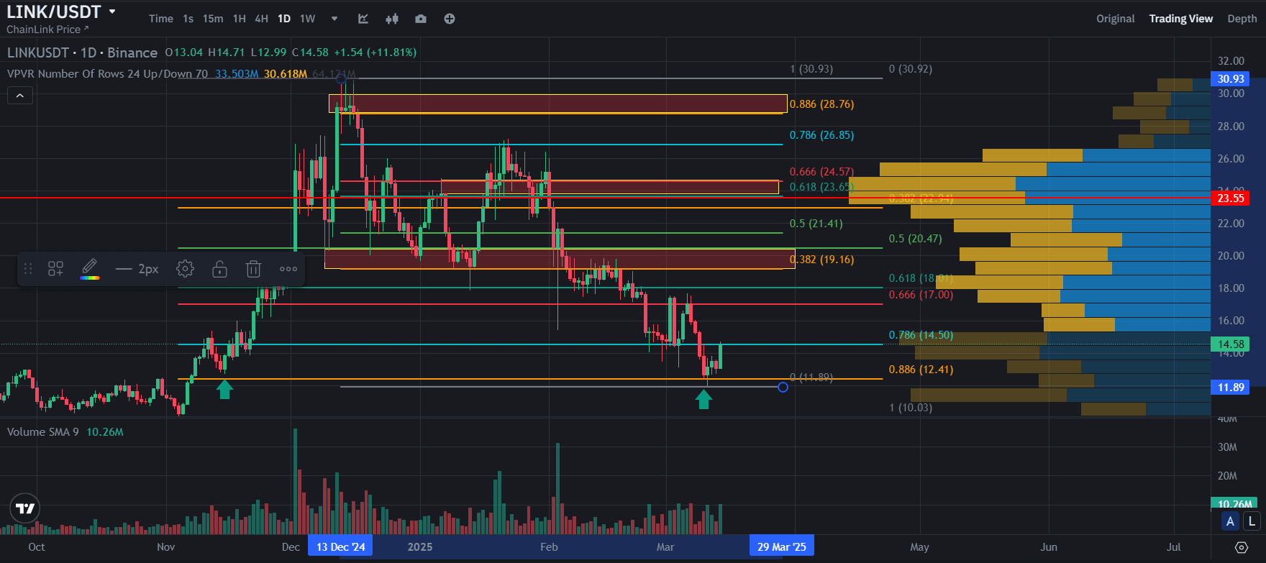Image resolution: width=1266 pixels, height=563 pixels.
Task: Open chart settings gear at bottom right
Action: (x=1241, y=547)
